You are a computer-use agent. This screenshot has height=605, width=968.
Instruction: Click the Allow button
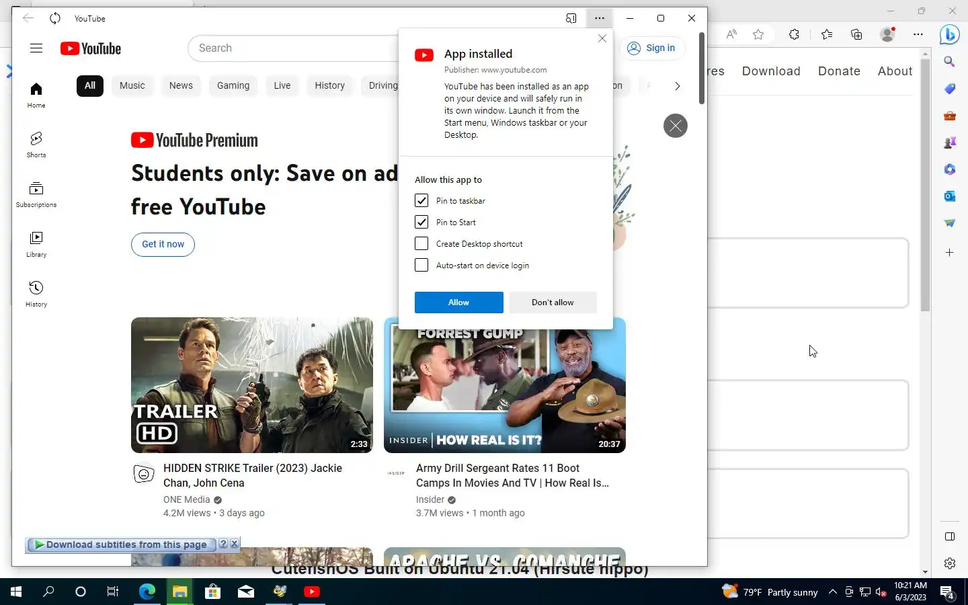click(458, 302)
